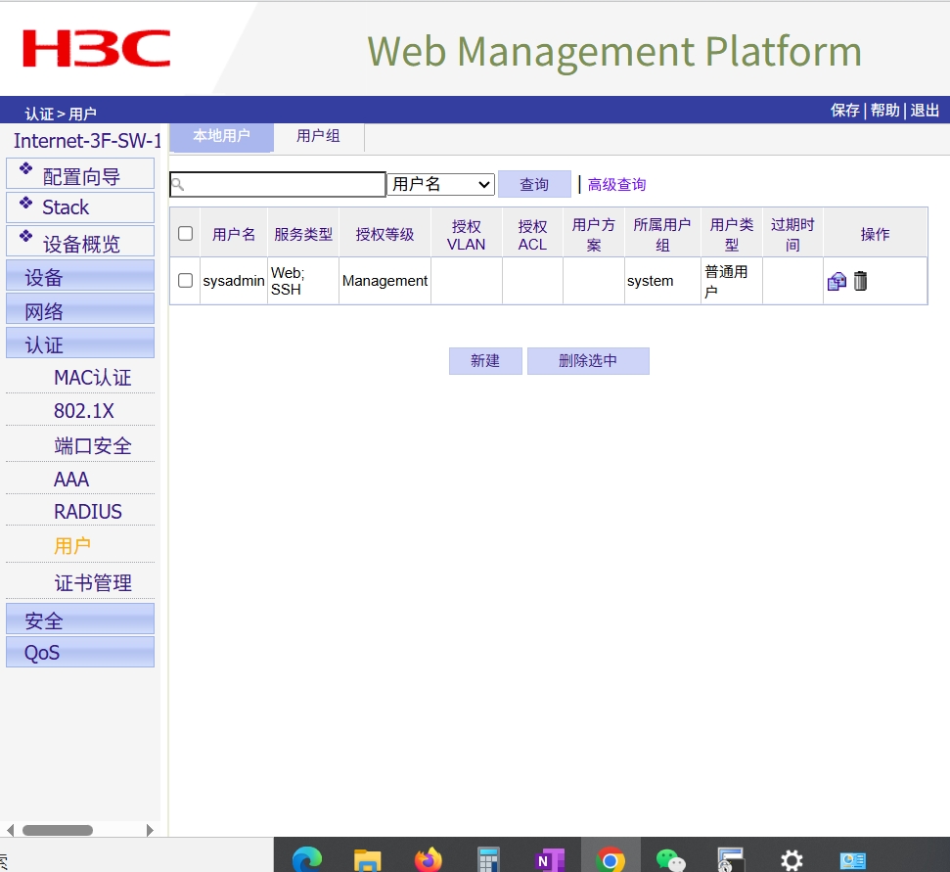This screenshot has width=950, height=872.
Task: Check the sysadmin row checkbox
Action: (185, 281)
